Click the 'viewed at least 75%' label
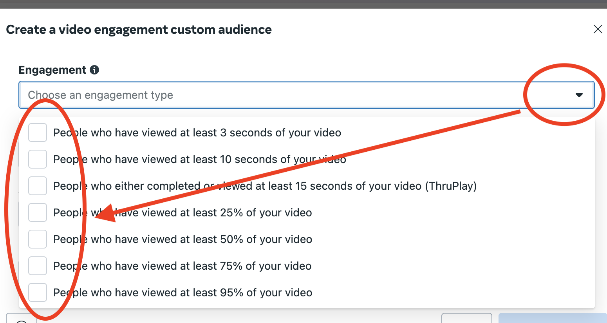 point(182,266)
